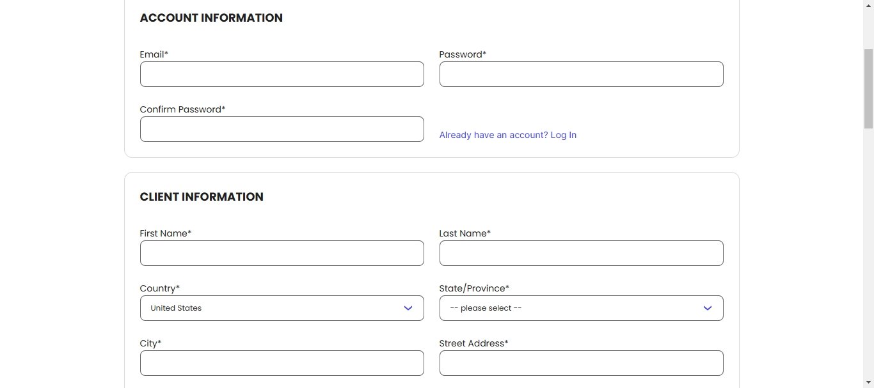The width and height of the screenshot is (874, 388).
Task: Focus the Password input field
Action: click(581, 74)
